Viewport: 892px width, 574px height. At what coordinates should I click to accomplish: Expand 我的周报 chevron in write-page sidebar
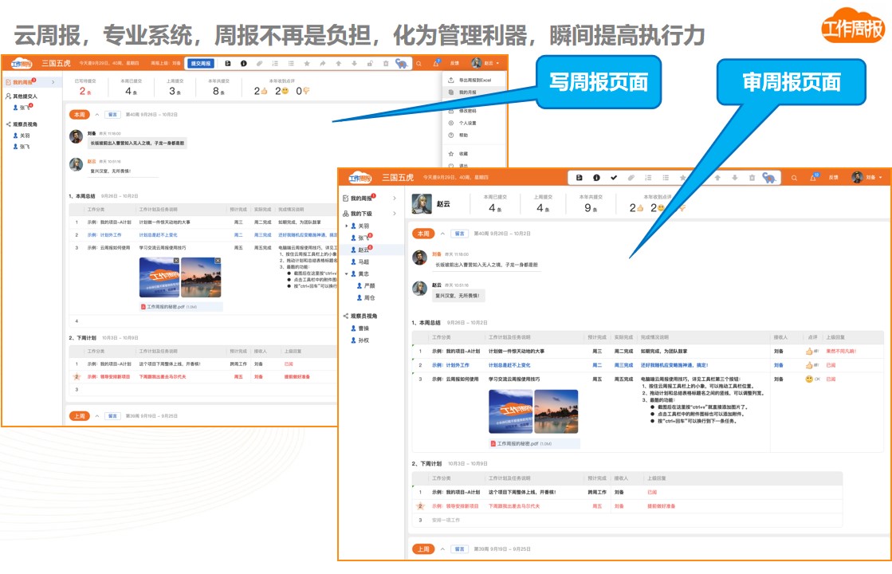click(53, 82)
